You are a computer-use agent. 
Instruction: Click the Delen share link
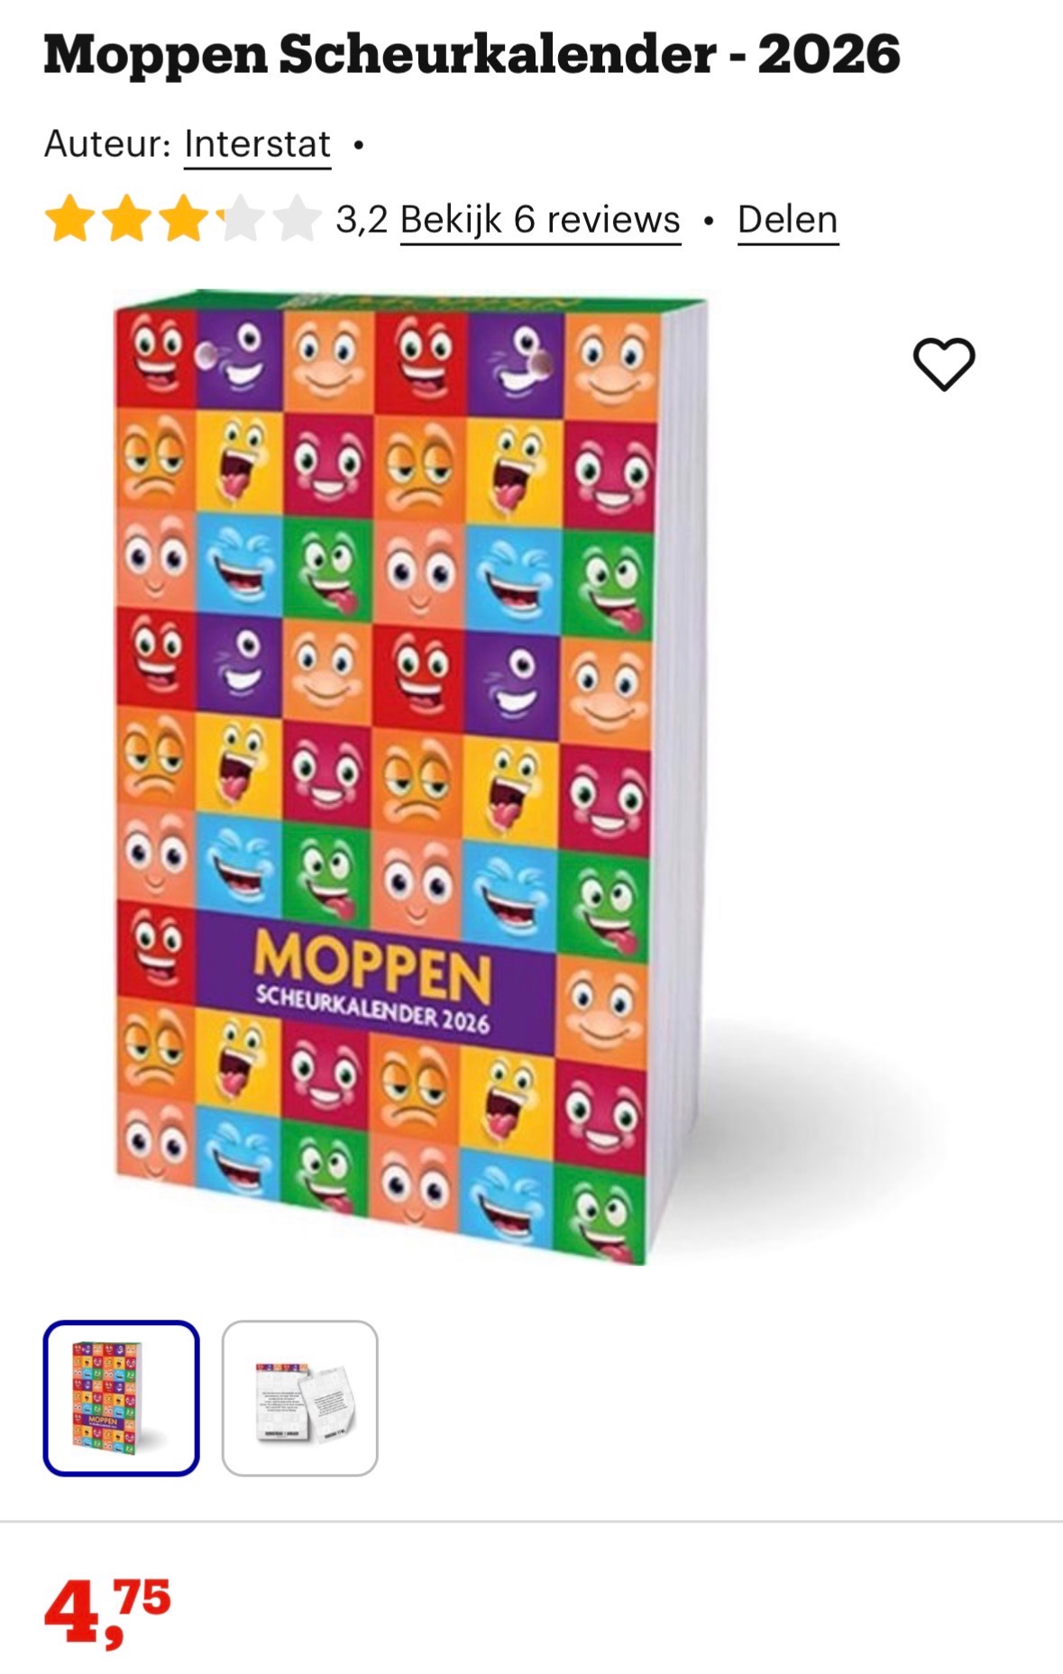(x=788, y=219)
